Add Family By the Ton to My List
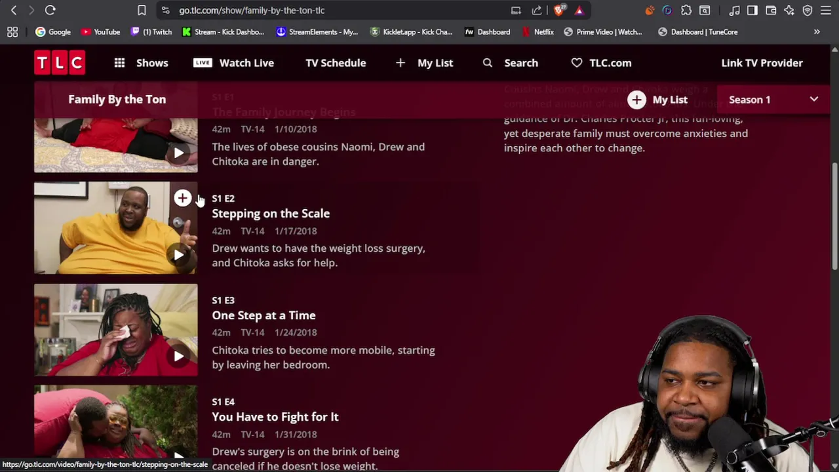 (x=657, y=100)
